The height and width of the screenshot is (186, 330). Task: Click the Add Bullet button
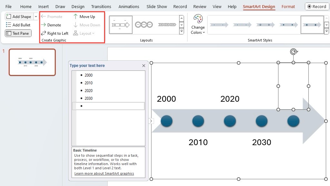point(18,25)
